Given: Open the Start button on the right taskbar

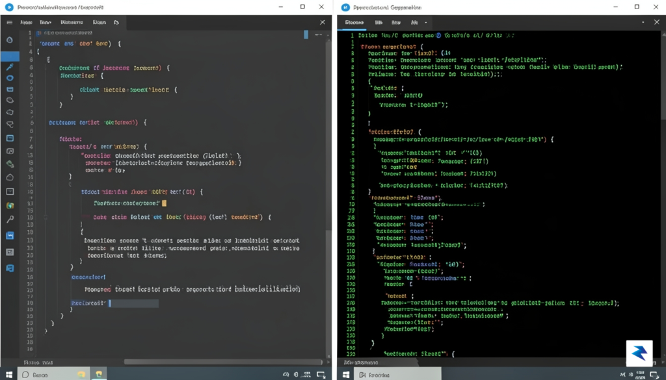Looking at the screenshot, I should (346, 375).
